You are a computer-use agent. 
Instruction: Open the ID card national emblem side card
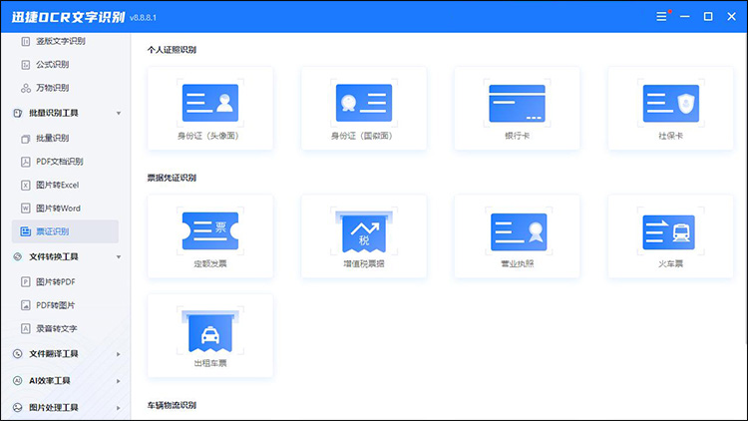(364, 109)
